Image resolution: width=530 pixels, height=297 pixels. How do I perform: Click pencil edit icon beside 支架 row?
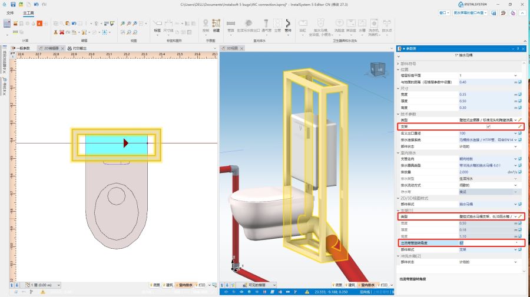(519, 126)
